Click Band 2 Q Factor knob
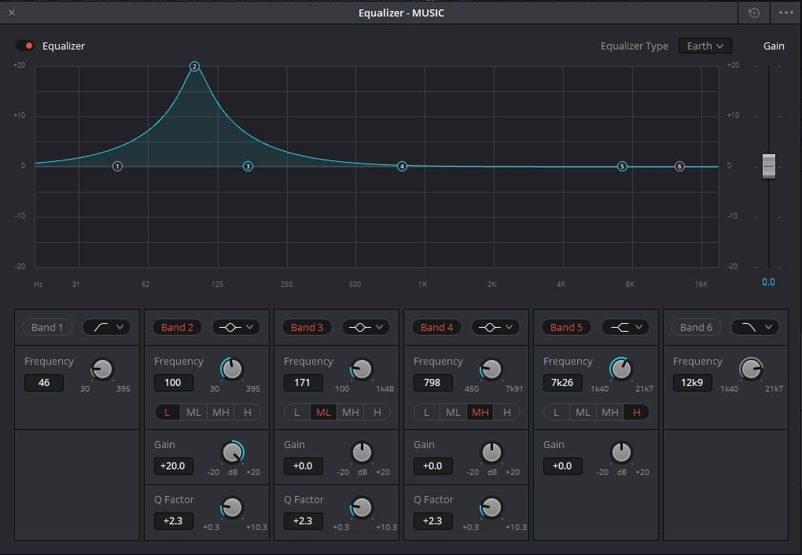The image size is (802, 555). pyautogui.click(x=232, y=507)
